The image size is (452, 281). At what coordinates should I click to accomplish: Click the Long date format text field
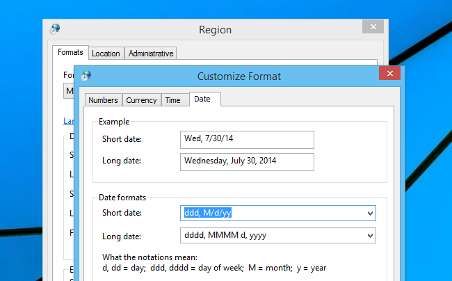[x=271, y=236]
